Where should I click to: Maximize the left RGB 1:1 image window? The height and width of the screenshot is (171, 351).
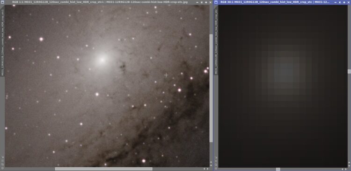pyautogui.click(x=206, y=2)
